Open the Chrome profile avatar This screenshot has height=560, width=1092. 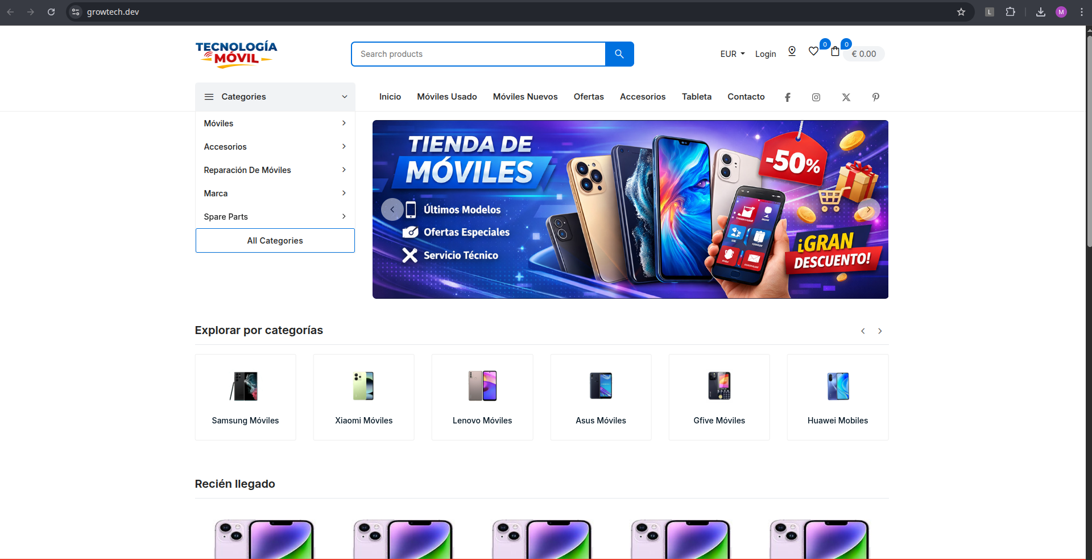pos(1061,12)
